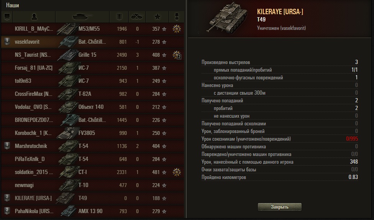The image size is (374, 220).
Task: Sort by the experience star column icon
Action: 157,17
